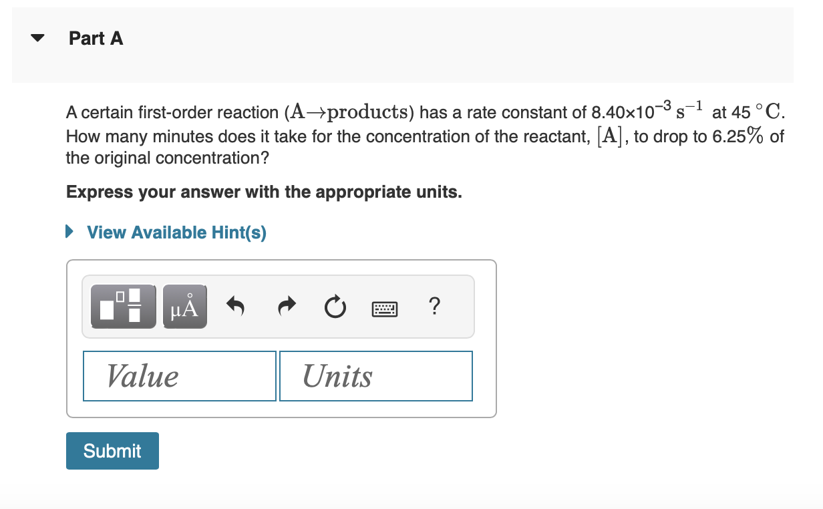Click the Value input field
823x509 pixels.
point(179,375)
